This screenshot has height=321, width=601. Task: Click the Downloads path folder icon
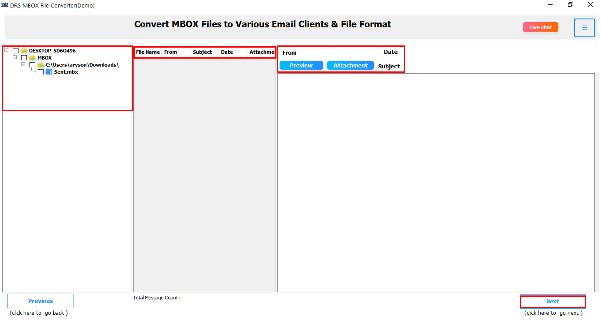click(41, 65)
